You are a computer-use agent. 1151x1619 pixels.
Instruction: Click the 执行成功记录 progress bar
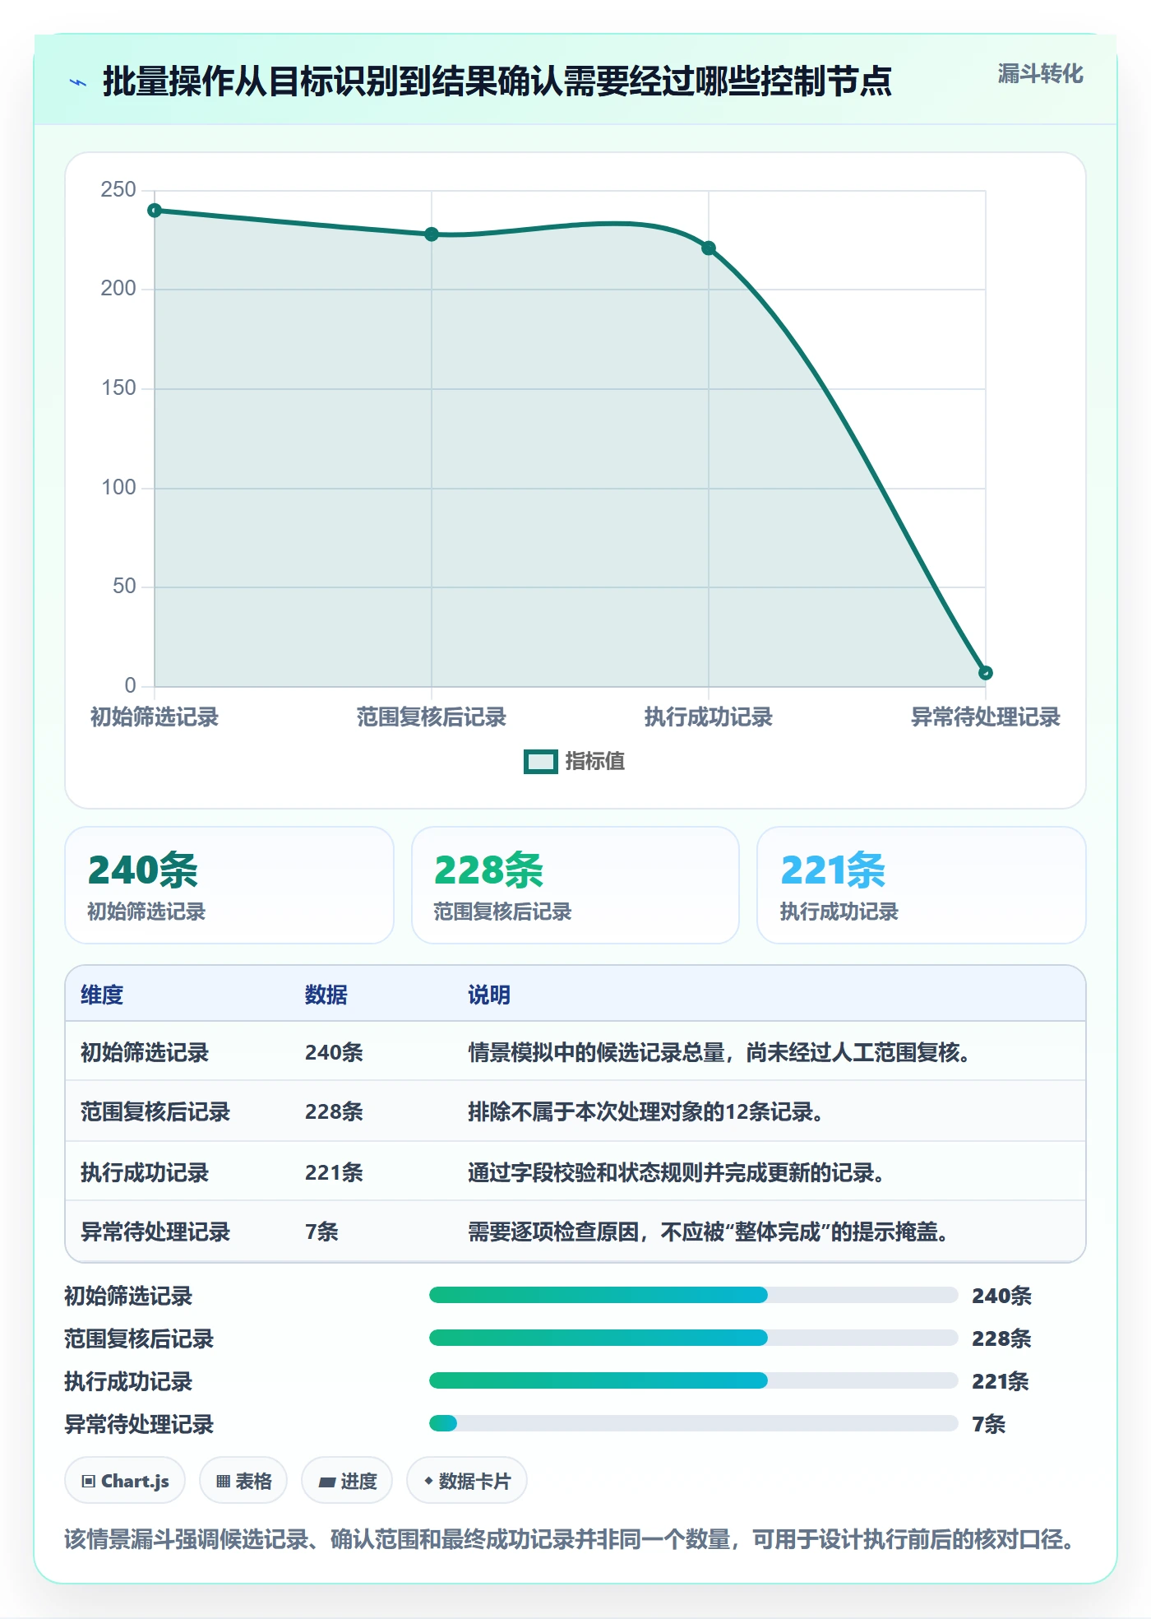694,1380
